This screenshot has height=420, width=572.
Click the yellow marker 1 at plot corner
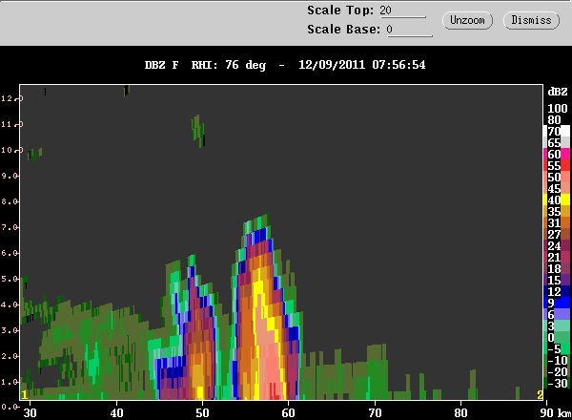coord(25,395)
